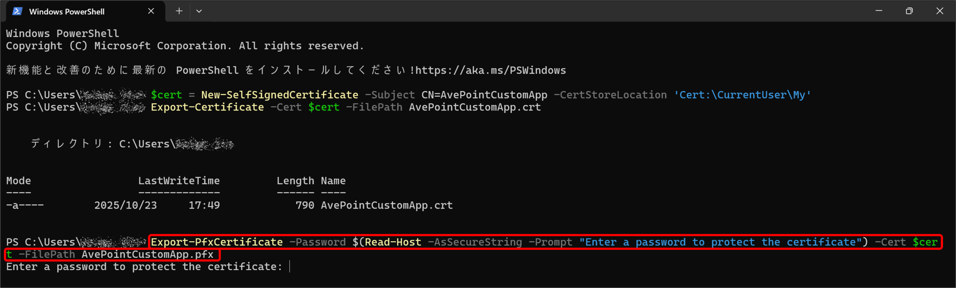Click the PowerShell icon in the tab
This screenshot has width=956, height=288.
pos(17,11)
